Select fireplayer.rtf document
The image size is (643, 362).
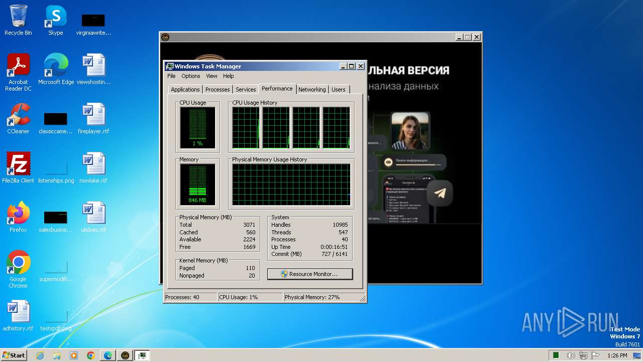[93, 119]
